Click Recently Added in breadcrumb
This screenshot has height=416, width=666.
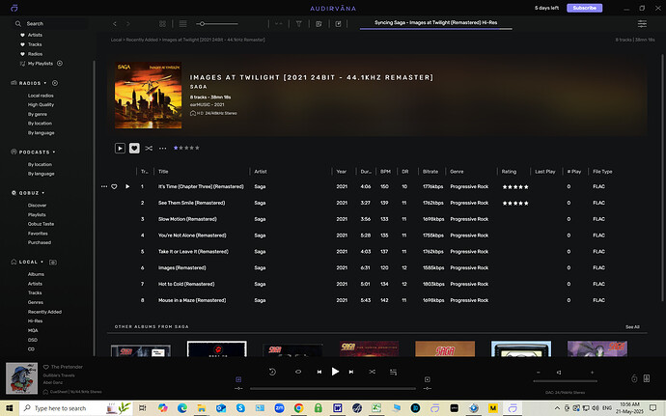pos(142,40)
